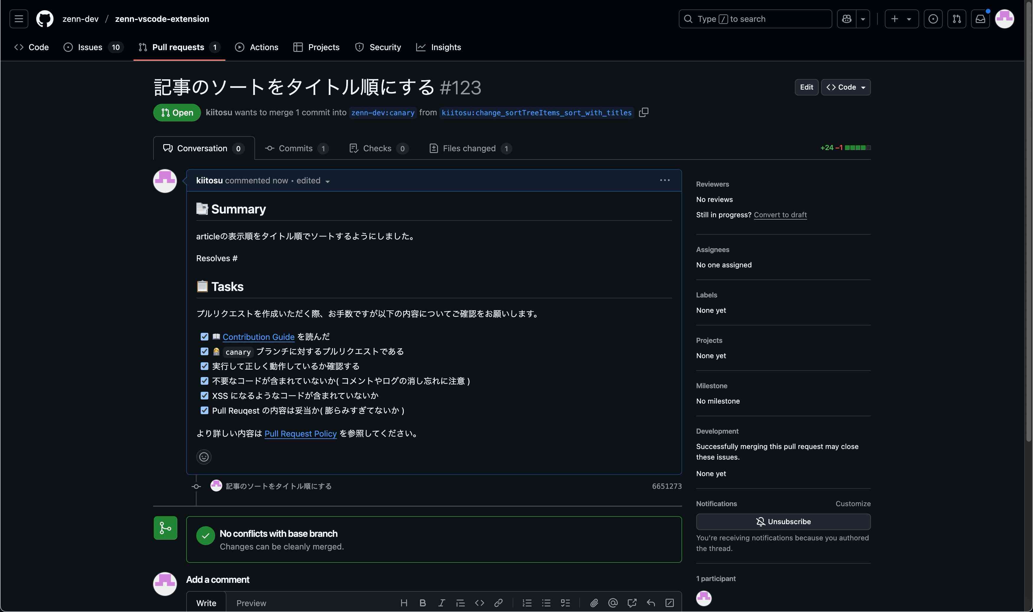Viewport: 1033px width, 612px height.
Task: Insert a link with the toolbar icon
Action: pos(498,603)
